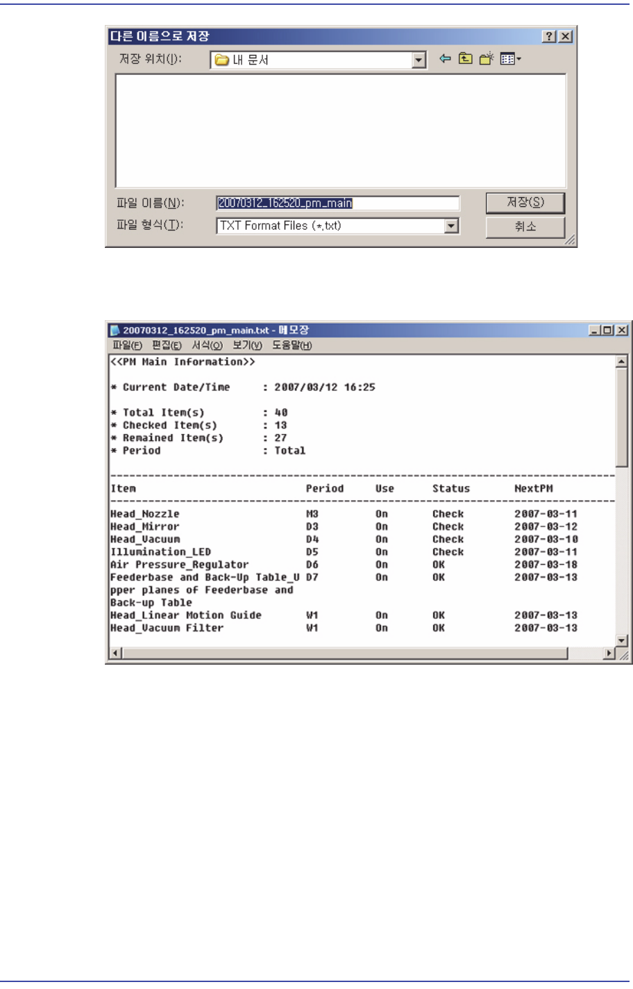Select the TXT Format Files combo box
The width and height of the screenshot is (633, 989).
point(337,226)
